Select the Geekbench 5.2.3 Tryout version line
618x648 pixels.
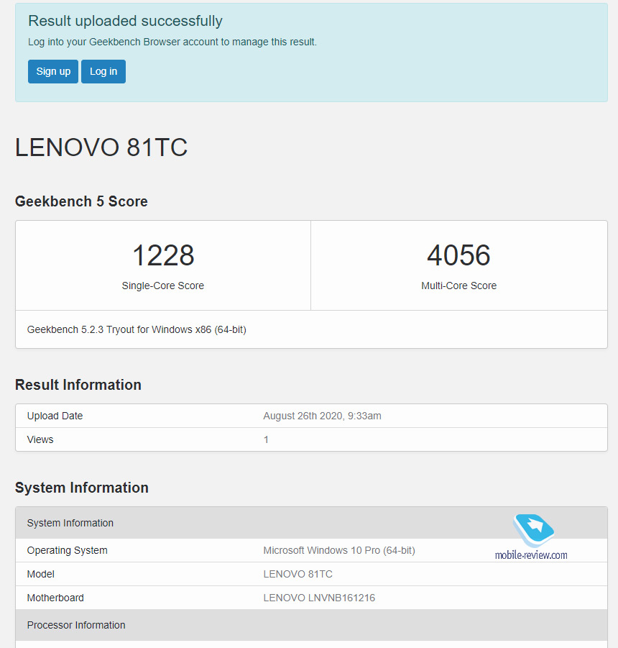pyautogui.click(x=137, y=330)
